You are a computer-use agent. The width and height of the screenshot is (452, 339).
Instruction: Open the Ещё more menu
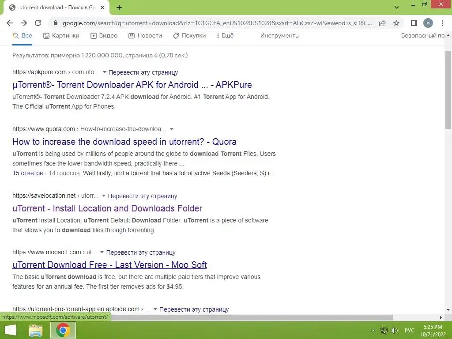tap(225, 36)
